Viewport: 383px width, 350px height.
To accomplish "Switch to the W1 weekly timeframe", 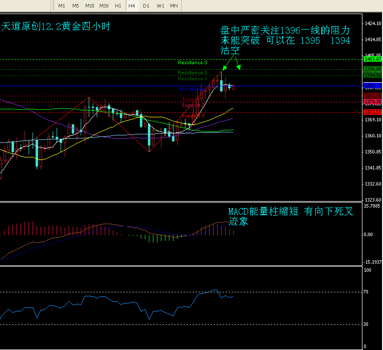I will [x=160, y=6].
